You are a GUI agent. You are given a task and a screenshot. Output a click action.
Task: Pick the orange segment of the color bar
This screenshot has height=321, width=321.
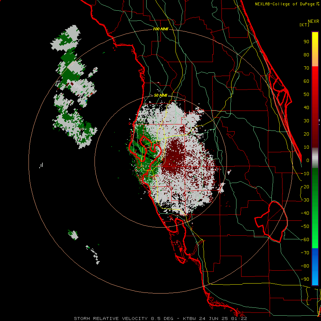(315, 60)
